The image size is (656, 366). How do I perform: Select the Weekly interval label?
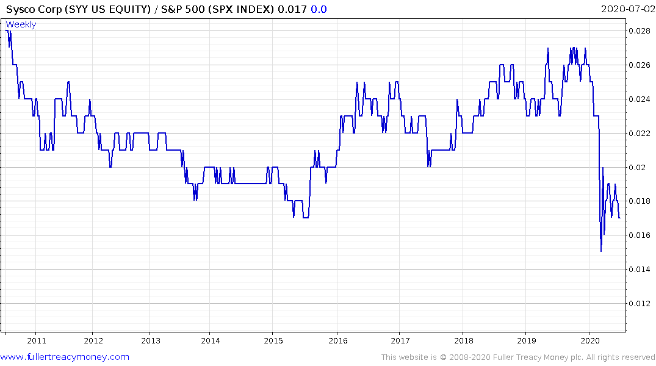(x=21, y=24)
